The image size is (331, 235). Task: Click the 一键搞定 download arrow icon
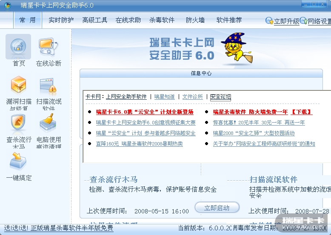pos(18,161)
